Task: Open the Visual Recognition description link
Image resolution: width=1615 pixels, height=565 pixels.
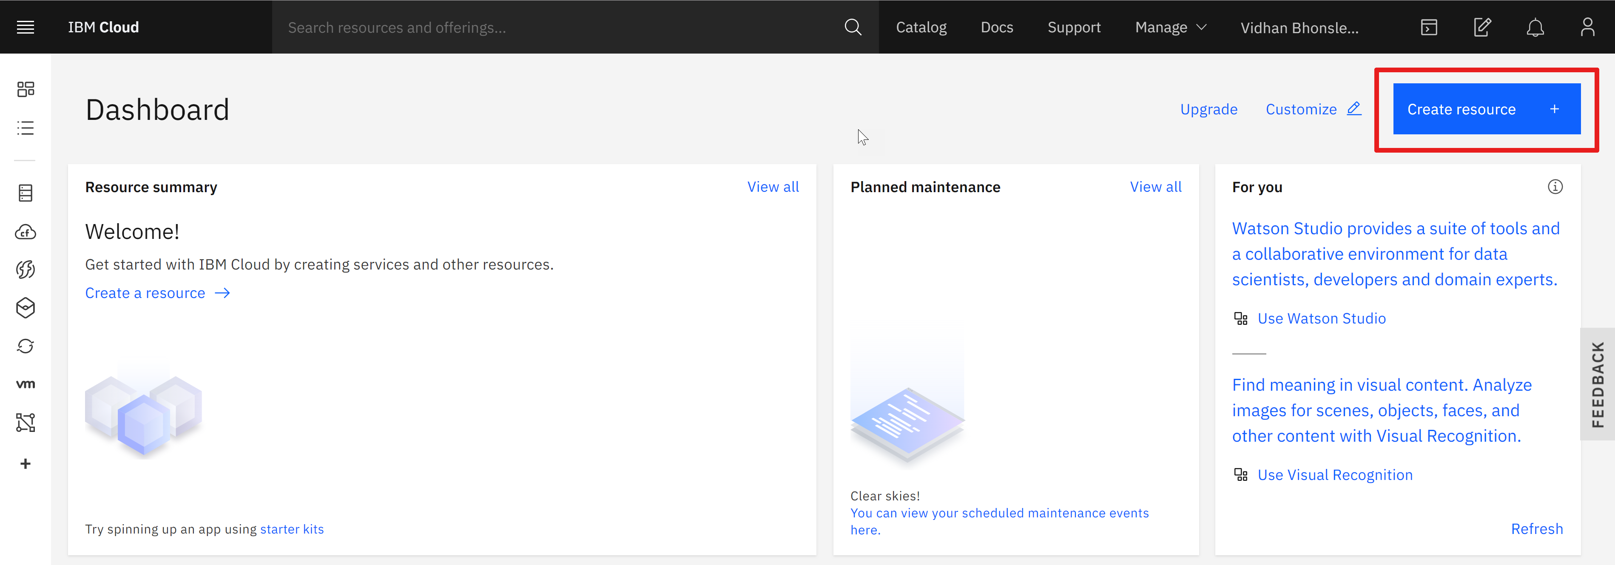Action: 1382,410
